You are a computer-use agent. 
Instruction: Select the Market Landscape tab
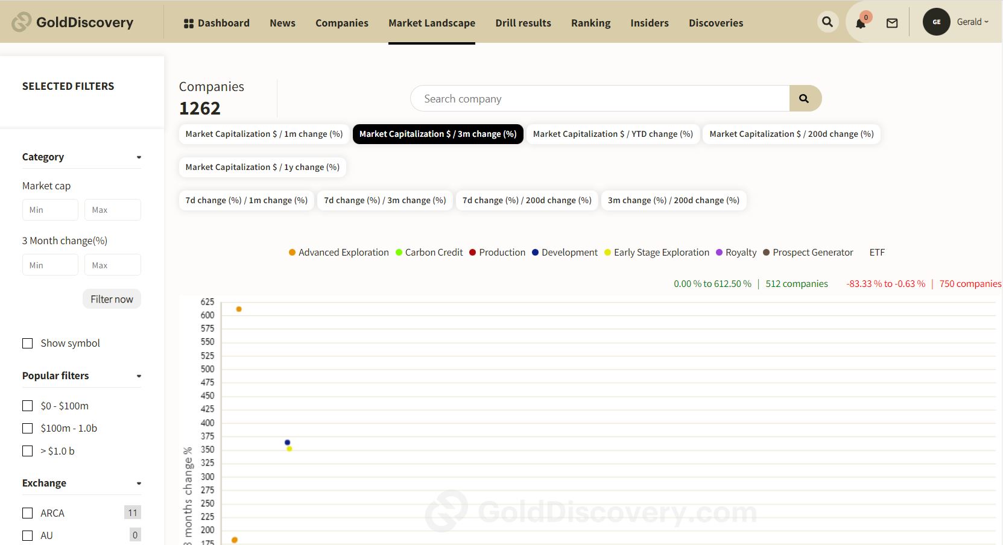point(432,23)
